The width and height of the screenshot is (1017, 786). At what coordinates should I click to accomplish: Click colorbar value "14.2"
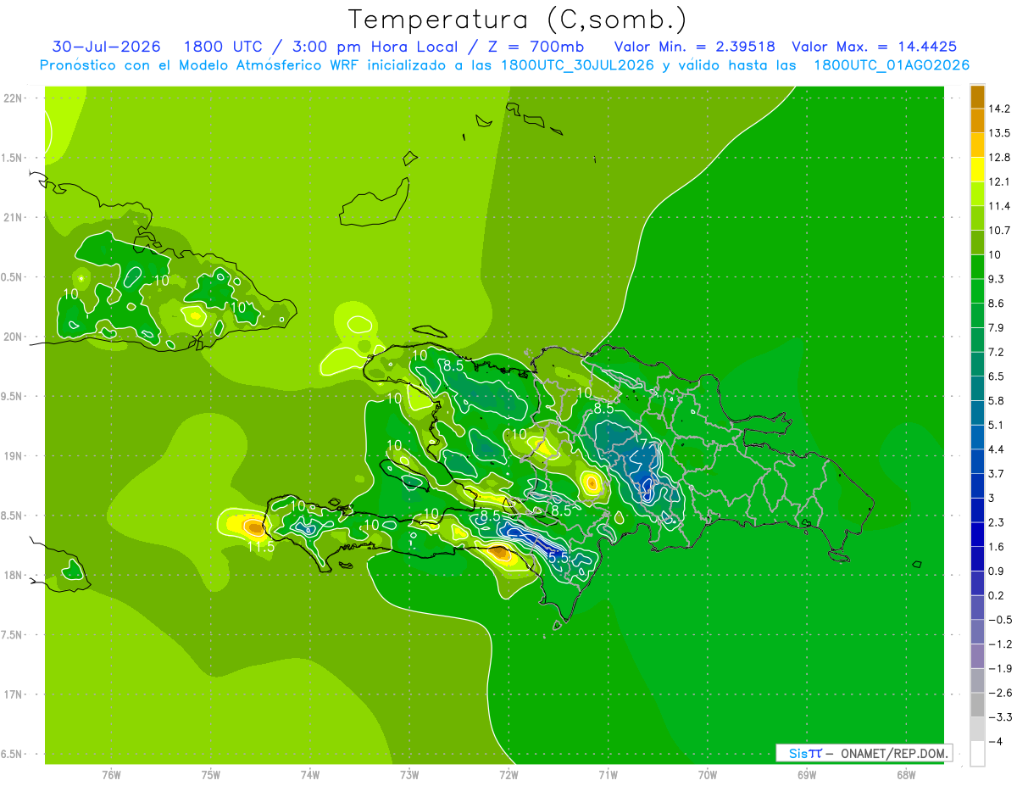[999, 109]
